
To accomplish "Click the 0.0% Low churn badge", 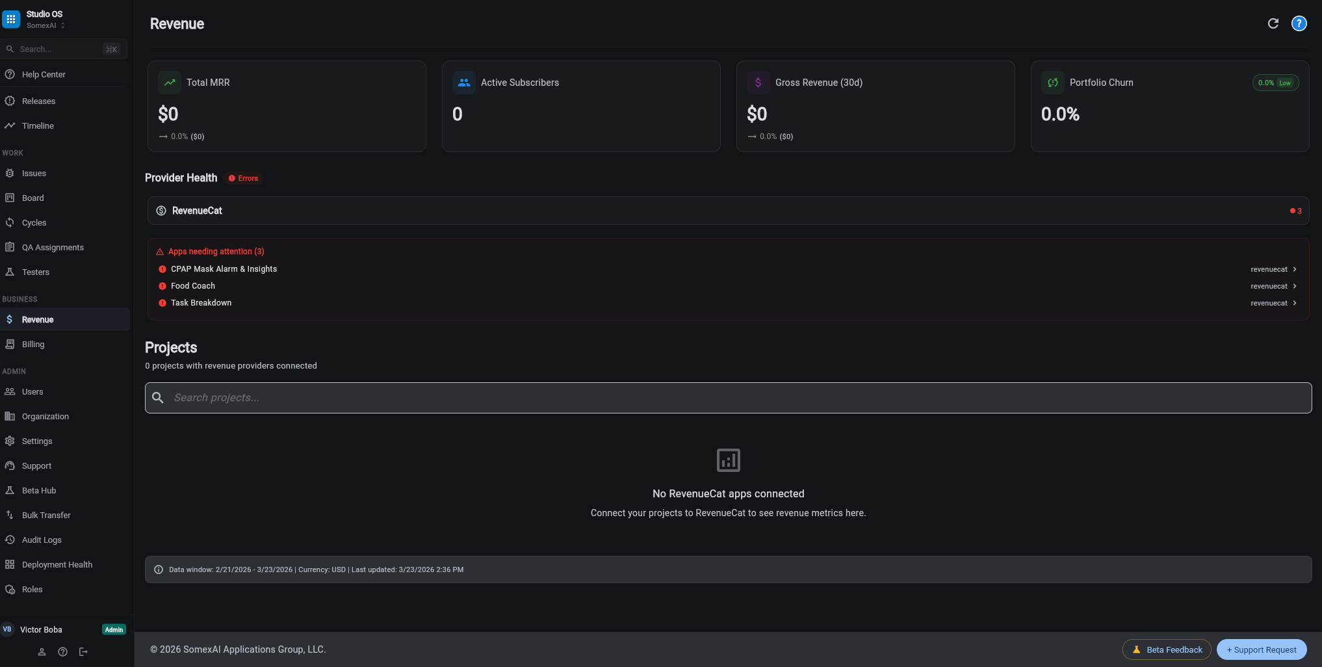I will (1275, 83).
